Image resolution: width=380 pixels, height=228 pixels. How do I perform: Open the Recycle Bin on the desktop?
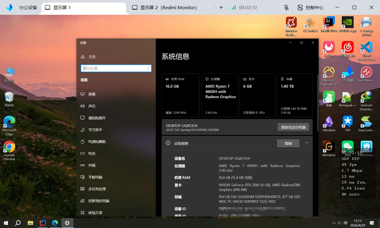pos(9,99)
